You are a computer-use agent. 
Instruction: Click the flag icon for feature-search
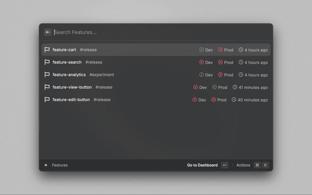coord(47,62)
